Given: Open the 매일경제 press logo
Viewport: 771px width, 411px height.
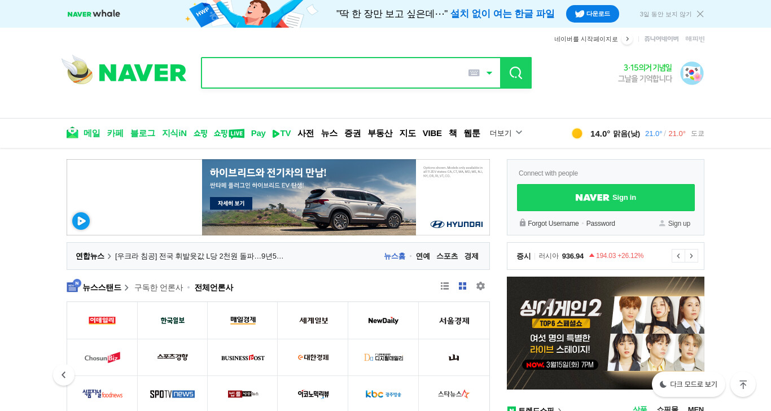Looking at the screenshot, I should 243,321.
